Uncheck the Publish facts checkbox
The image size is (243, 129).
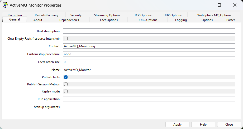coord(66,77)
